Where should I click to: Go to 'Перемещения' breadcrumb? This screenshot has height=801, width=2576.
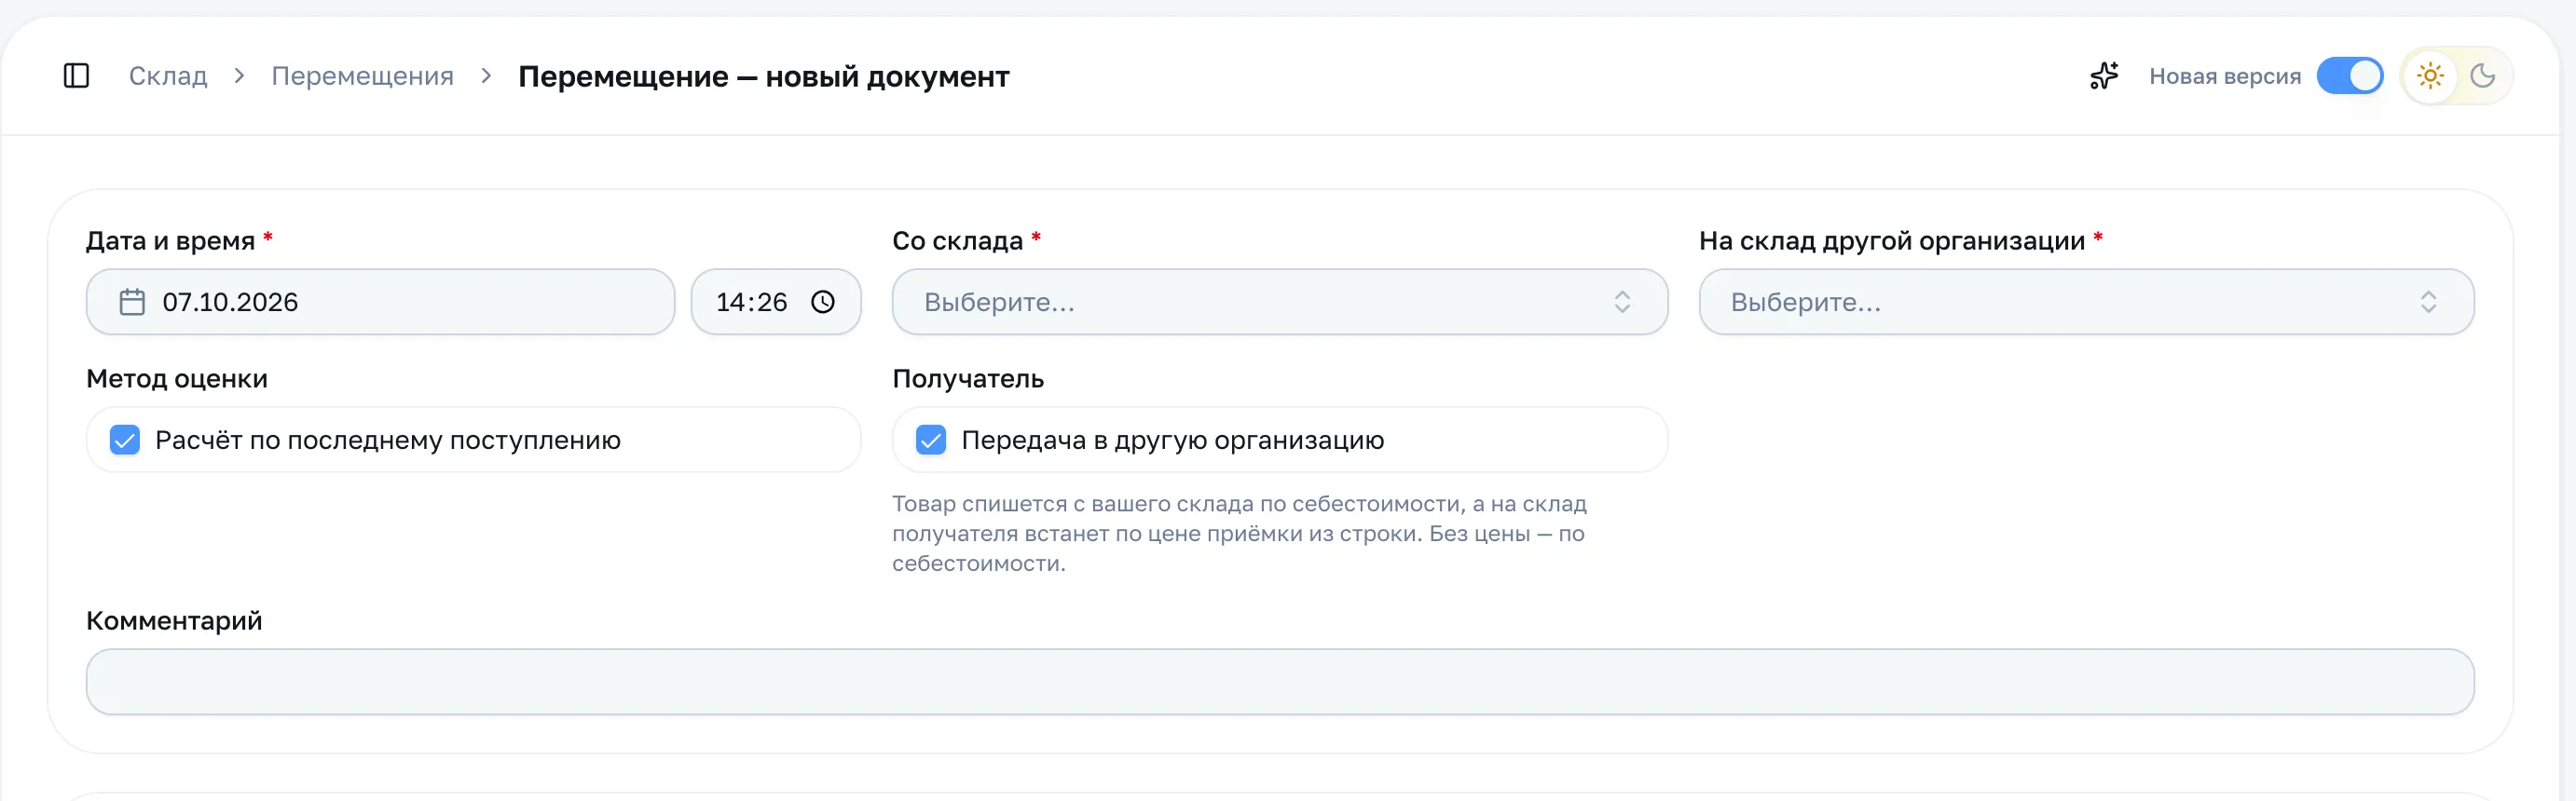coord(362,75)
